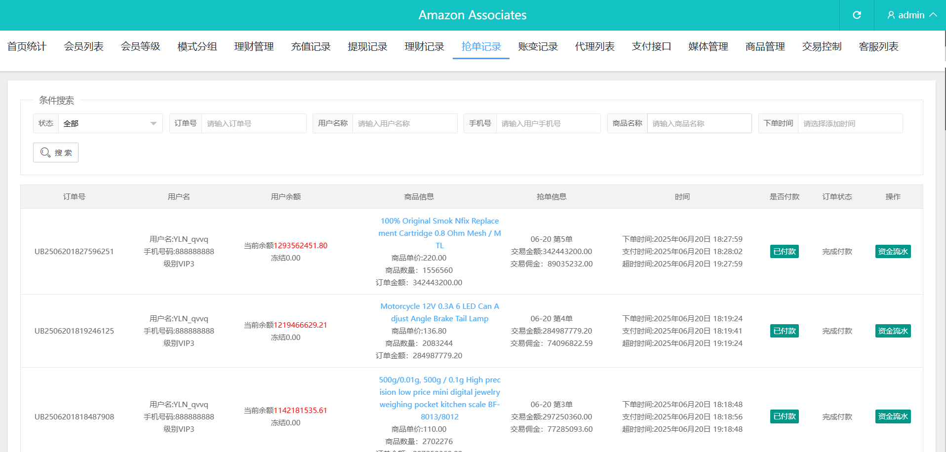Open 代理列表 tab
The width and height of the screenshot is (946, 452).
point(595,46)
